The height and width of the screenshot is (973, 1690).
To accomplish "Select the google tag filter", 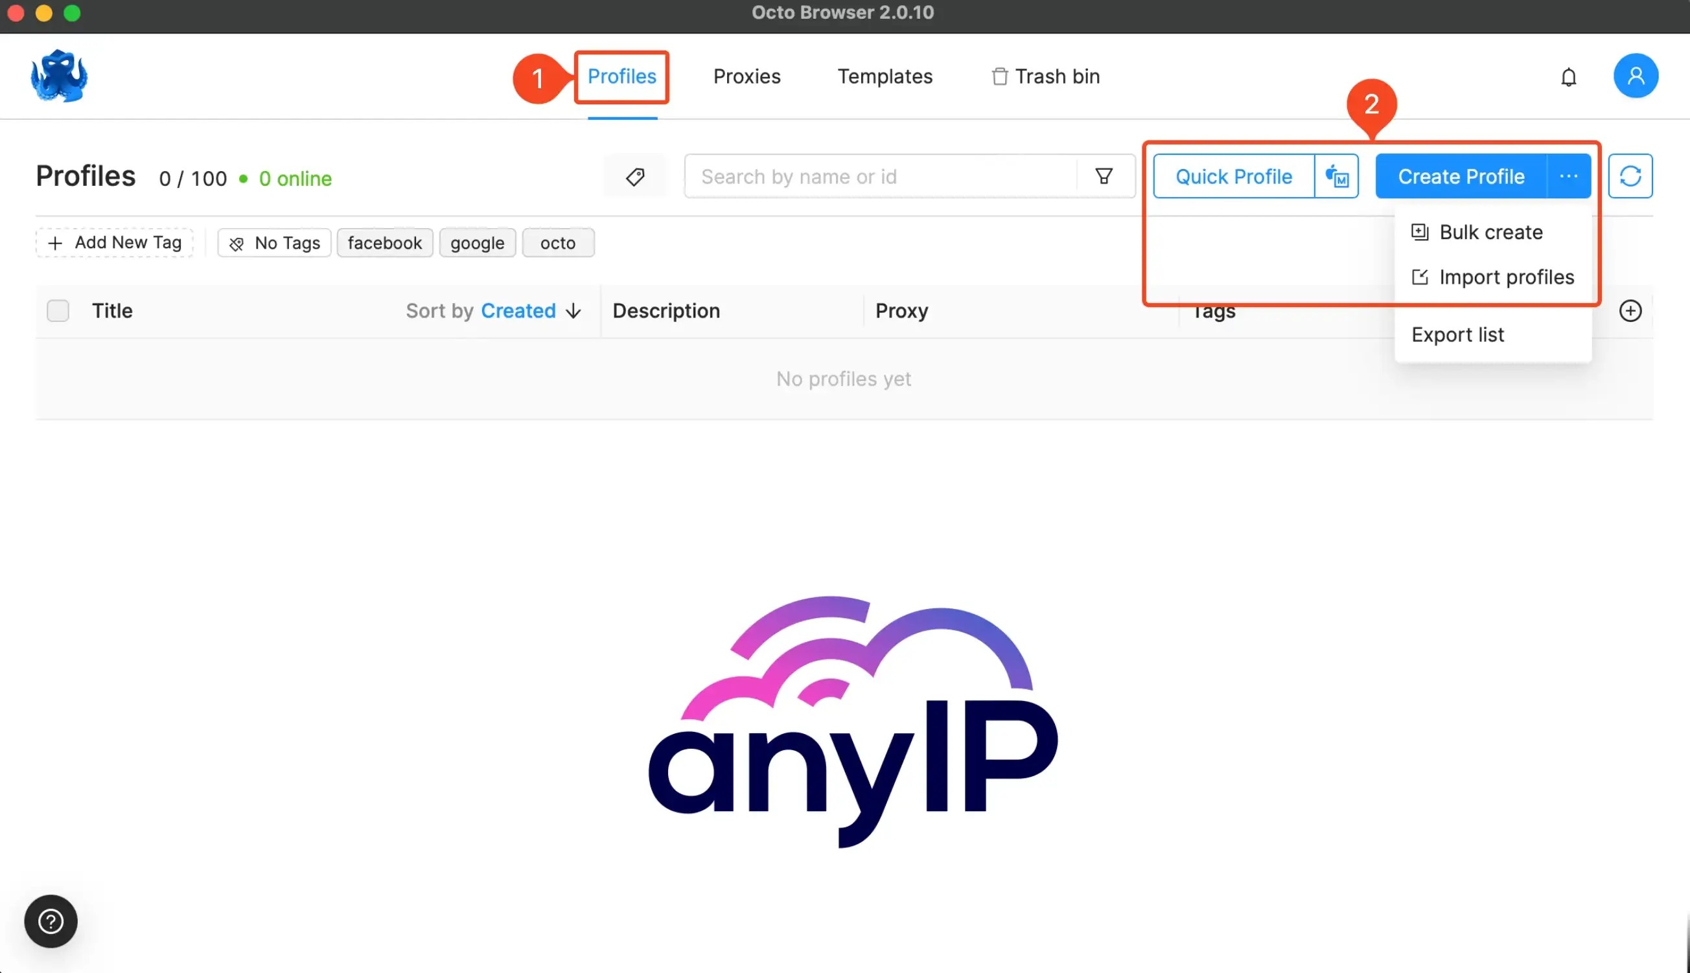I will pyautogui.click(x=476, y=242).
